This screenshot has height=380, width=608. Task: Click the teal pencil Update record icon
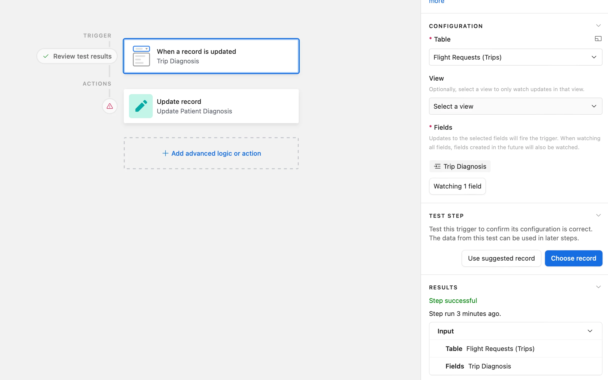click(141, 106)
